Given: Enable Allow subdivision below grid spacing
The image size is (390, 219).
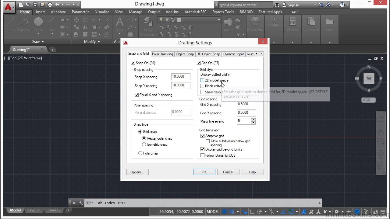Looking at the screenshot, I should (x=208, y=141).
